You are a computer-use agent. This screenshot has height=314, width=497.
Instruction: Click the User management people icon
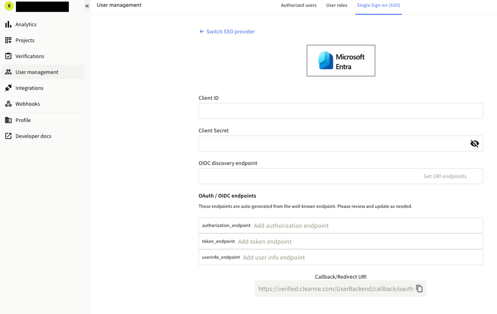click(x=8, y=72)
